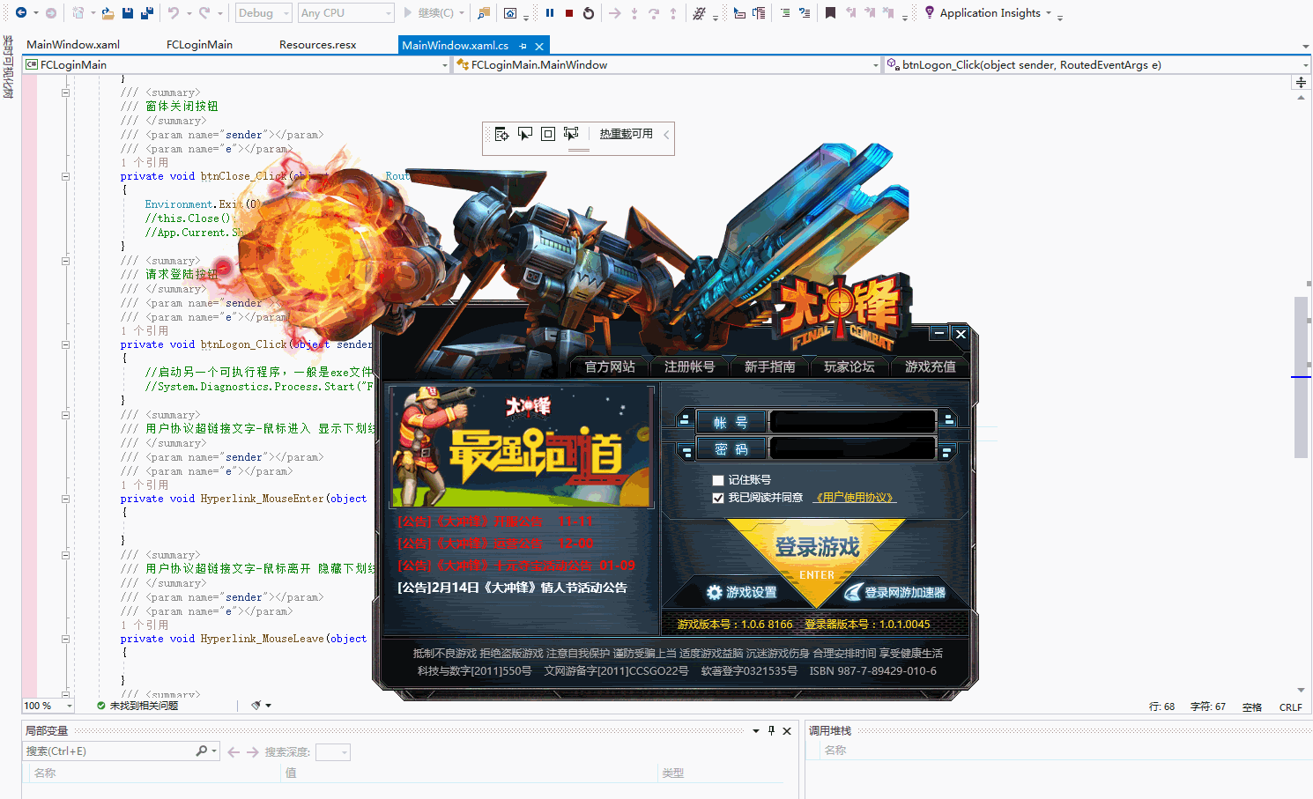The height and width of the screenshot is (799, 1313).
Task: Open the Any CPU platform dropdown
Action: click(x=345, y=13)
